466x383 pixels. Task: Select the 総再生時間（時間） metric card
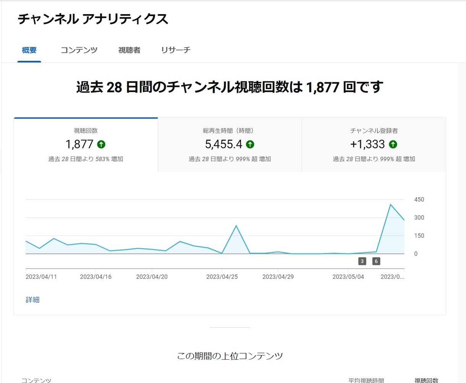coord(230,145)
